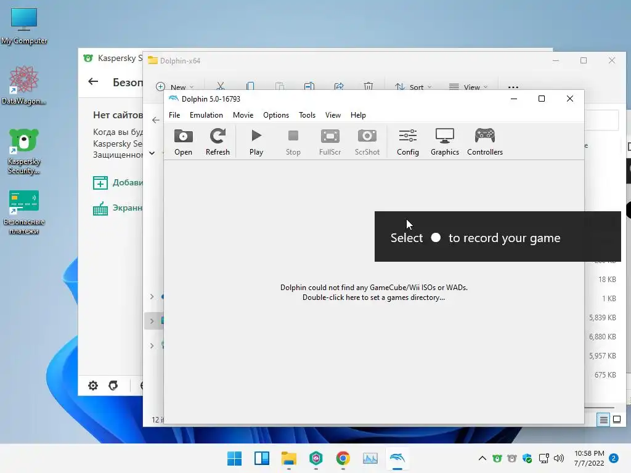
Task: Click the Kaspersky support icon beside the gear
Action: [x=113, y=386]
